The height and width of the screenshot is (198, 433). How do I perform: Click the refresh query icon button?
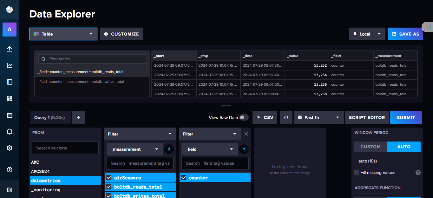click(x=286, y=117)
